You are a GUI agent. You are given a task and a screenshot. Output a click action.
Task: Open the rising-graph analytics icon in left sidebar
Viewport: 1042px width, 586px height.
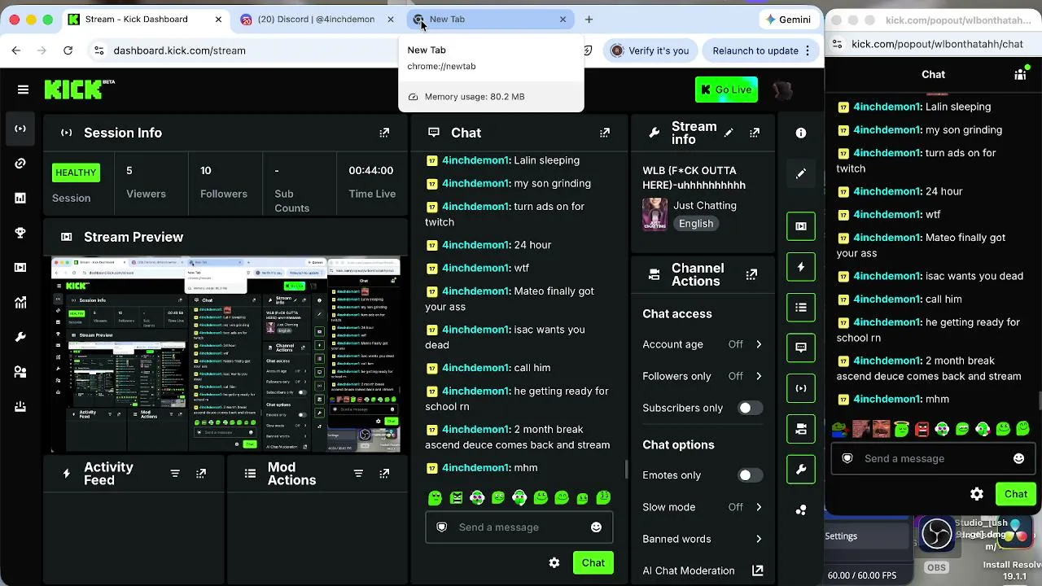20,303
